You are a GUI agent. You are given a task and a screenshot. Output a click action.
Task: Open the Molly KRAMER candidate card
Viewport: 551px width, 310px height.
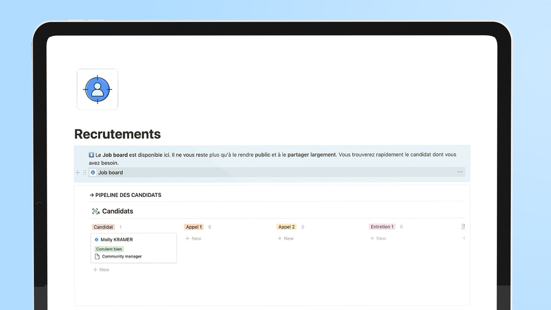coord(134,248)
